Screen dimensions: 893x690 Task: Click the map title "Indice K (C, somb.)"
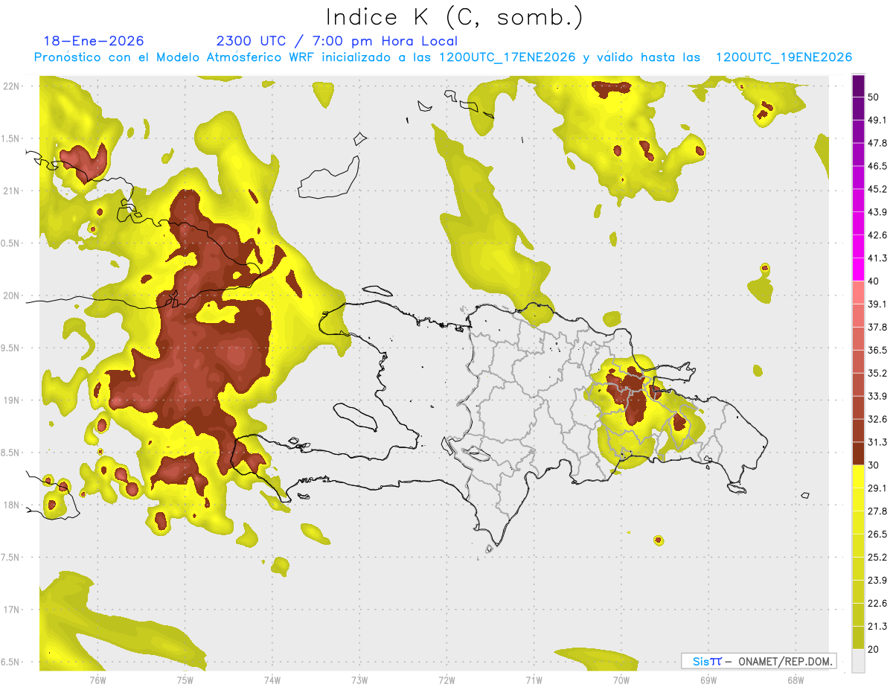[454, 17]
